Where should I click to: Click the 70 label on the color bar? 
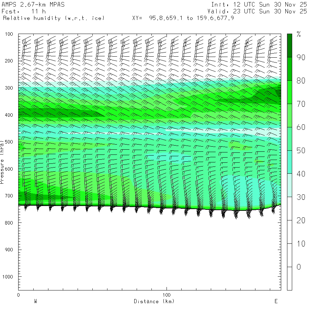click(x=301, y=104)
